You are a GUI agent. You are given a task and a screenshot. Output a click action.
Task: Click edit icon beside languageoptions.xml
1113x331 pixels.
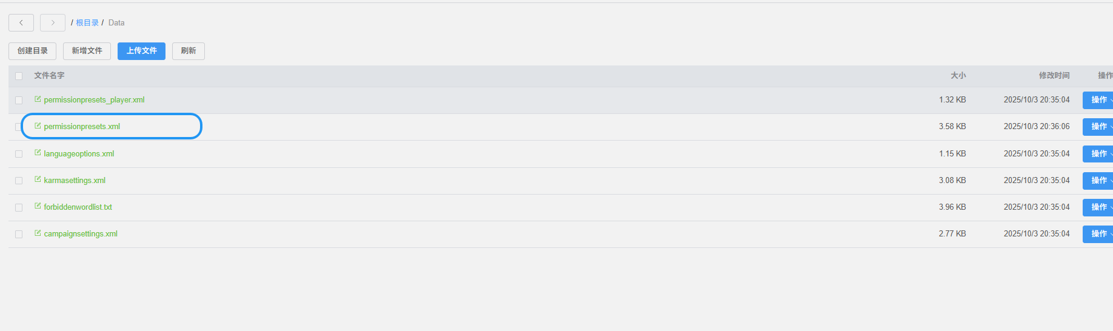38,153
